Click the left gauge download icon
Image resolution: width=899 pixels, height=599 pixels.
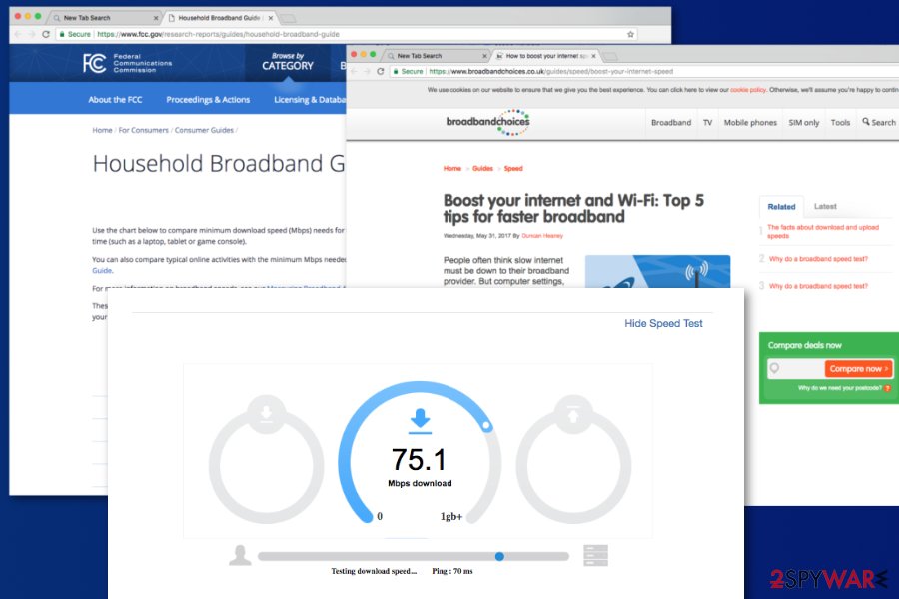point(266,414)
